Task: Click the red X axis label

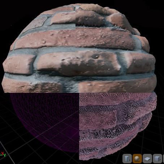Action: coord(3,153)
